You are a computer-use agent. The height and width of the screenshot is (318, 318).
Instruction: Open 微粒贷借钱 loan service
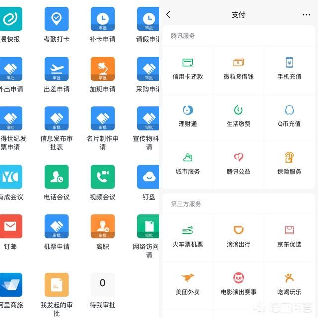[238, 70]
